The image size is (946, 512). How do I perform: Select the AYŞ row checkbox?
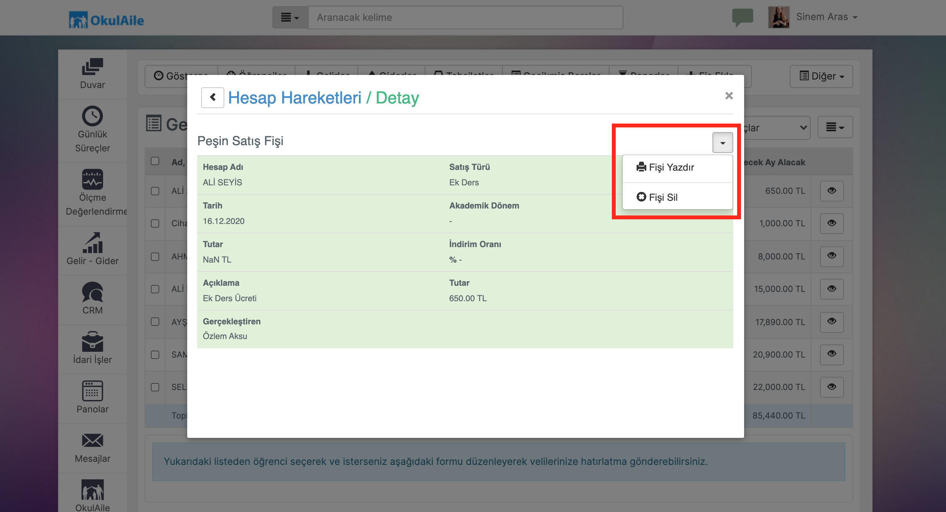point(155,322)
